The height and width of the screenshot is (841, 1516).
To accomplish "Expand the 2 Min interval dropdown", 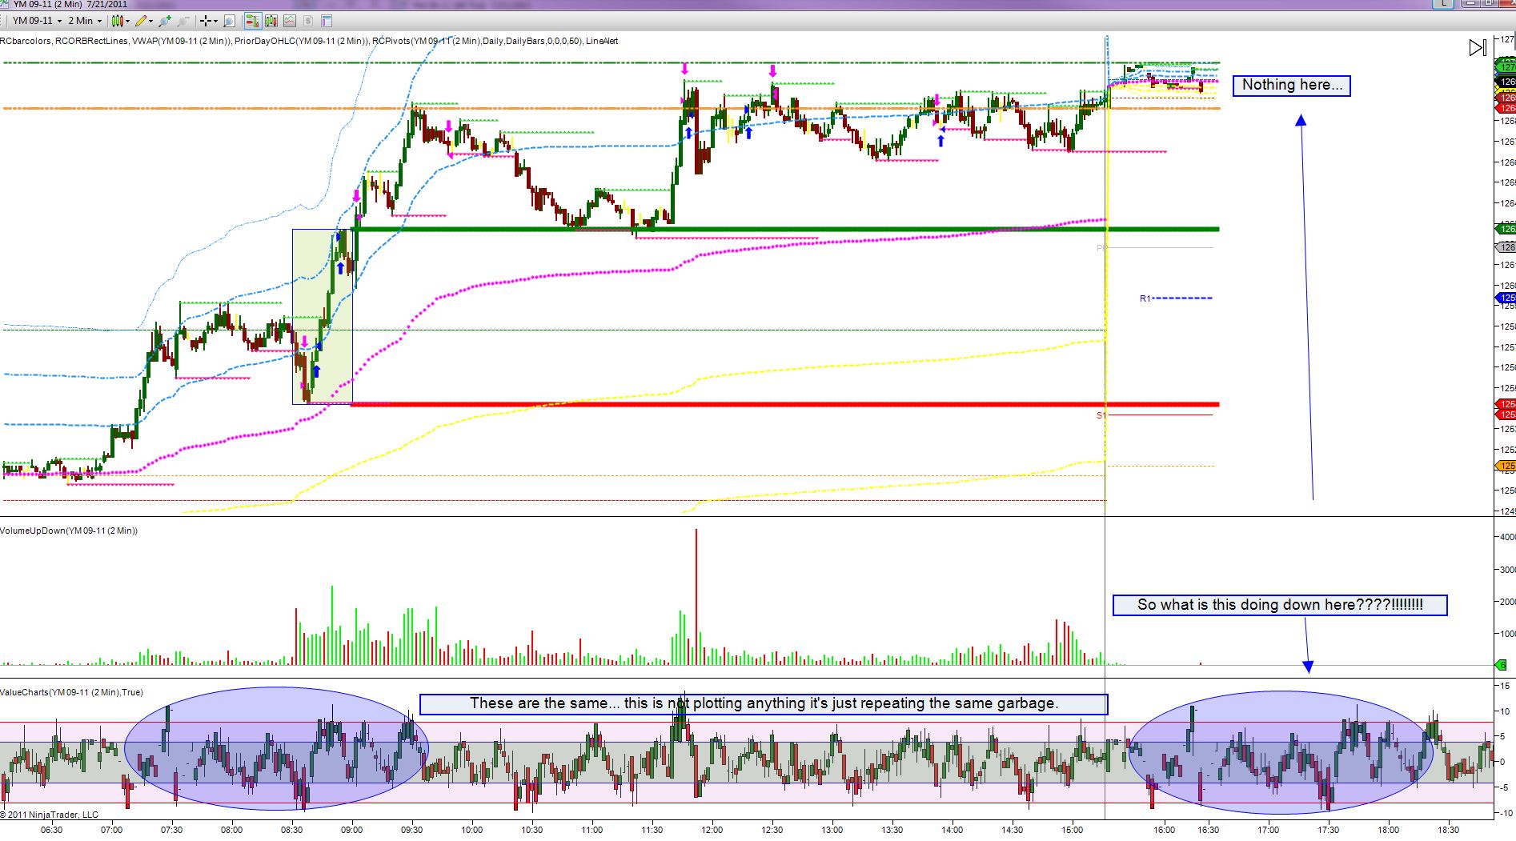I will click(x=85, y=21).
